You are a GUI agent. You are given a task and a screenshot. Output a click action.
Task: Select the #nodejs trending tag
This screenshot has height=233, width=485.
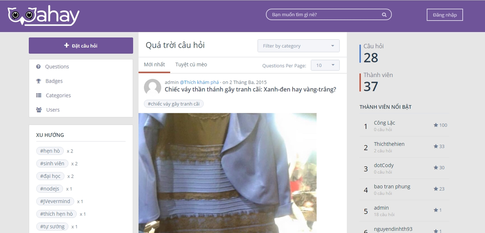(49, 189)
